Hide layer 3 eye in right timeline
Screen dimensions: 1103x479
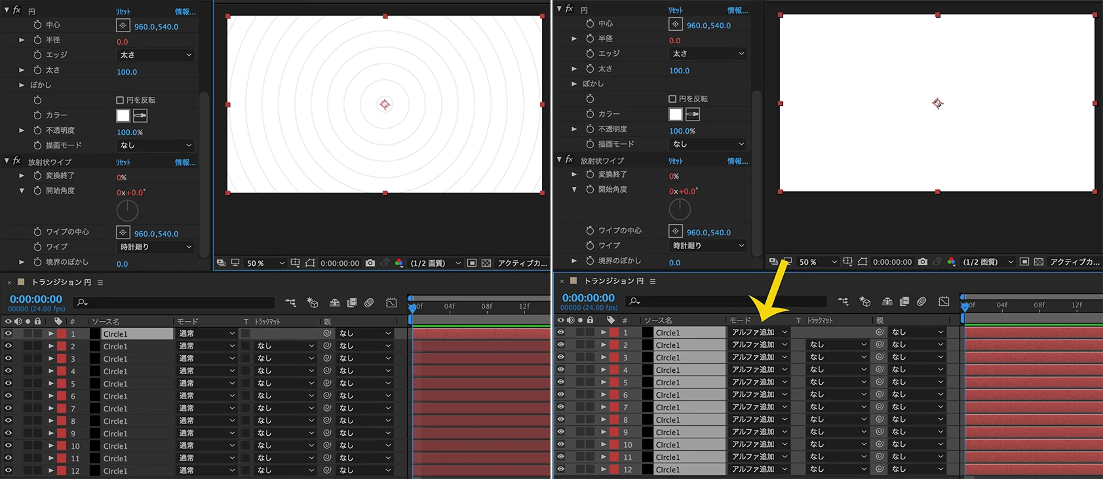pyautogui.click(x=561, y=358)
